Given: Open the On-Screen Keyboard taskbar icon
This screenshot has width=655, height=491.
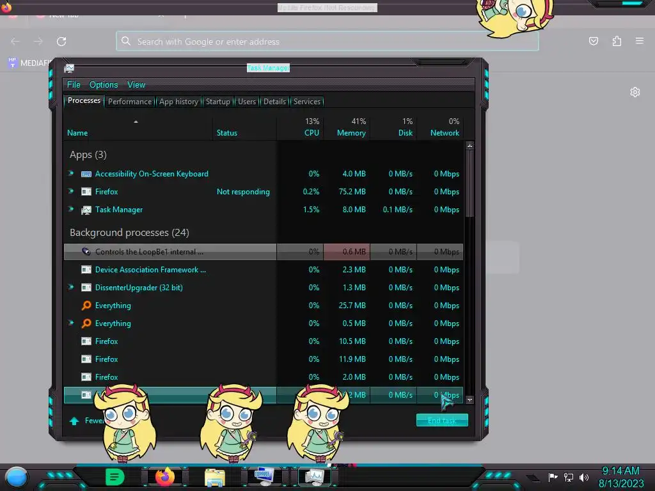Looking at the screenshot, I should (x=264, y=477).
